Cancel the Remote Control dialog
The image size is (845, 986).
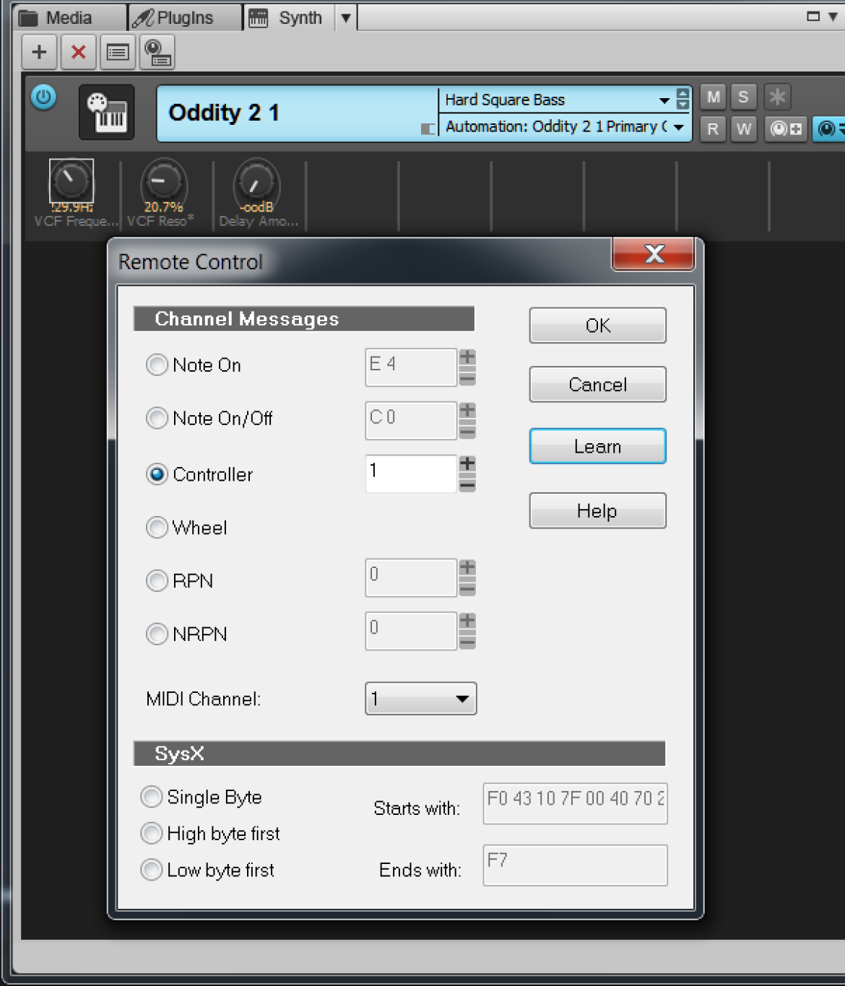[598, 385]
